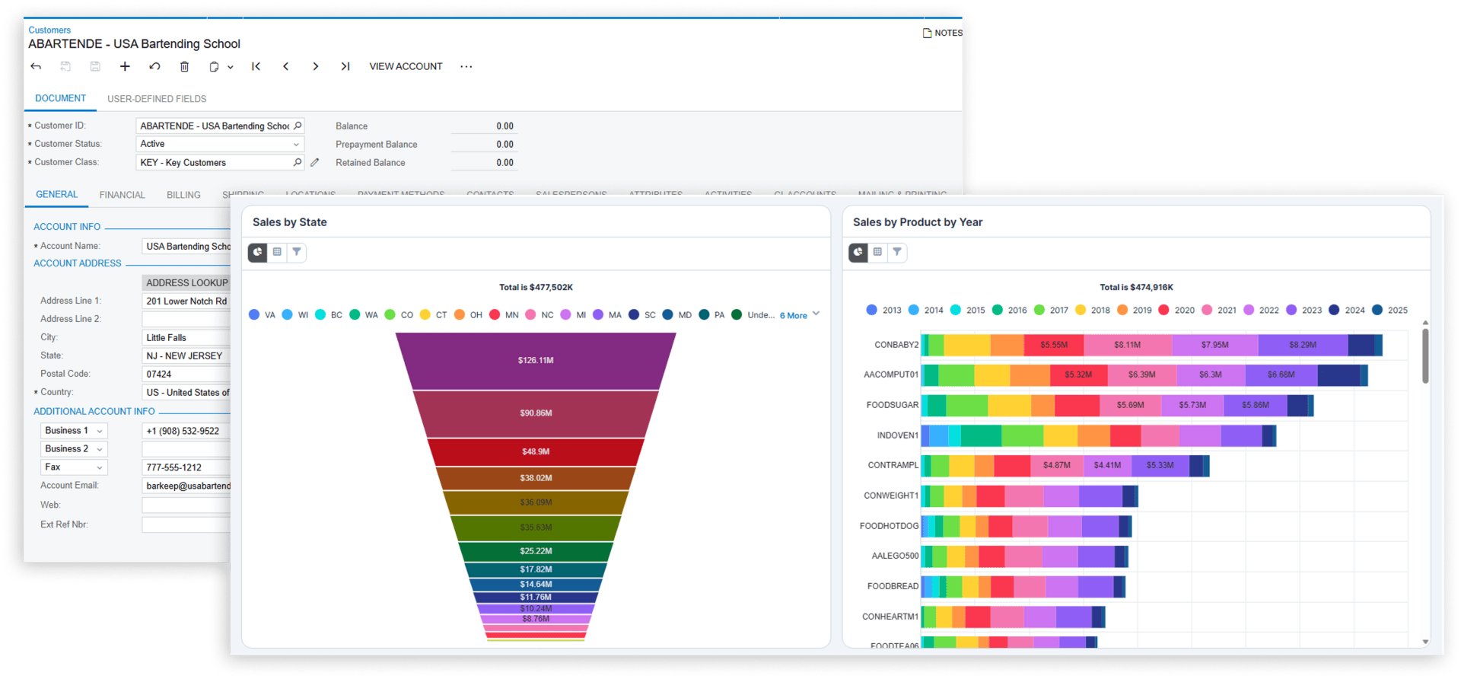The image size is (1461, 679).
Task: Go to first record icon
Action: tap(256, 67)
